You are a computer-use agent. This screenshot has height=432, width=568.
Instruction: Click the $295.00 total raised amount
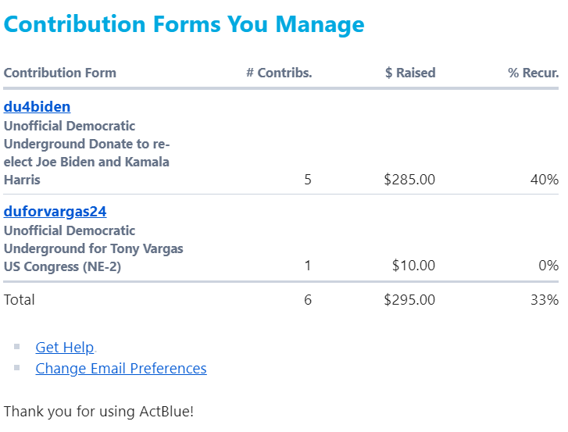coord(409,300)
